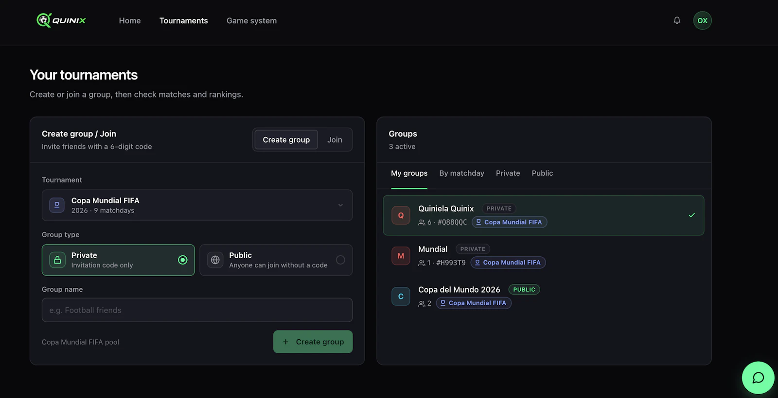Click 'Copa Mundial FIFA pool' footer text
Image resolution: width=778 pixels, height=398 pixels.
coord(80,342)
